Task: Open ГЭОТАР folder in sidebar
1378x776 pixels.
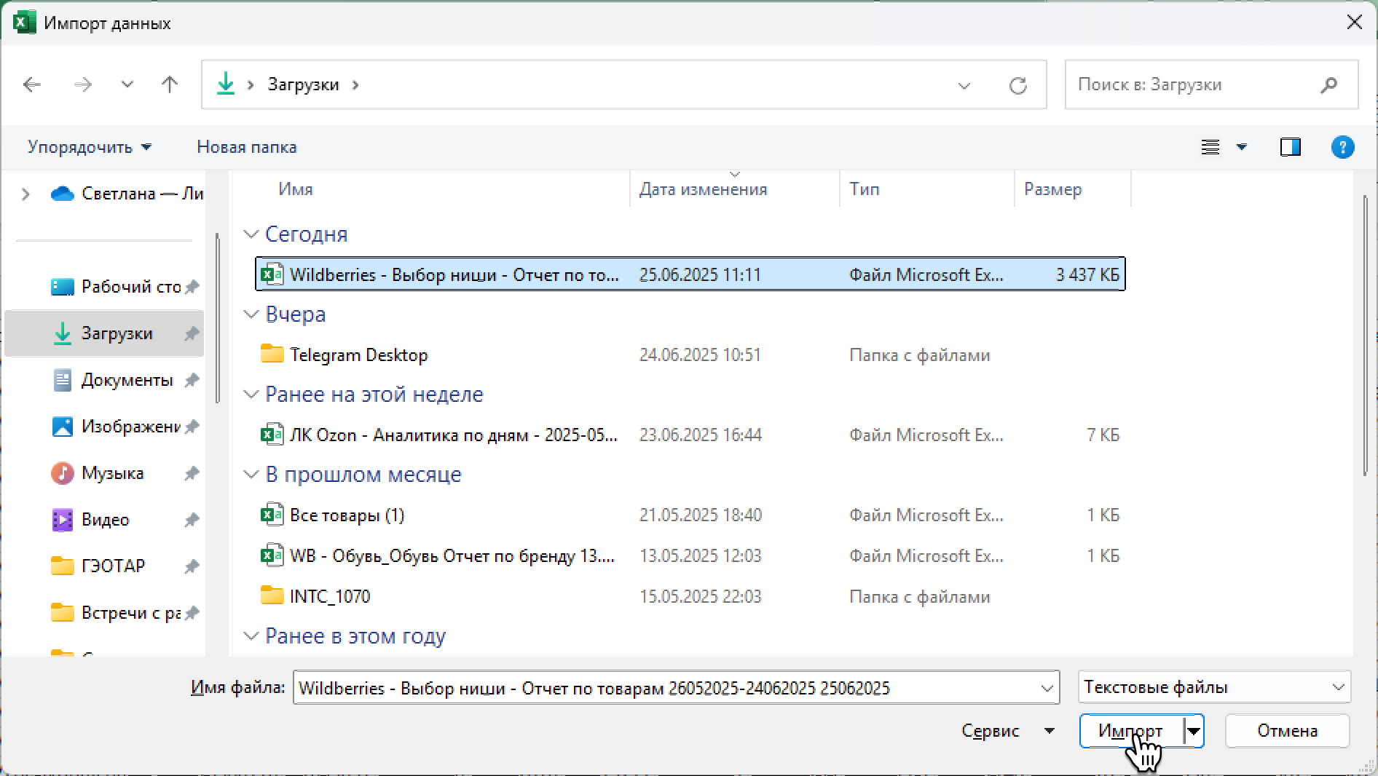Action: tap(98, 566)
